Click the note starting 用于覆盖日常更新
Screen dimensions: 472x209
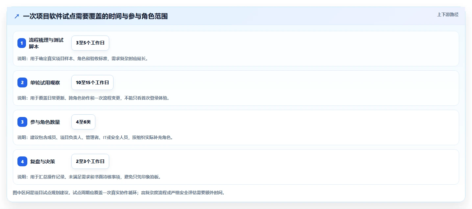point(93,98)
